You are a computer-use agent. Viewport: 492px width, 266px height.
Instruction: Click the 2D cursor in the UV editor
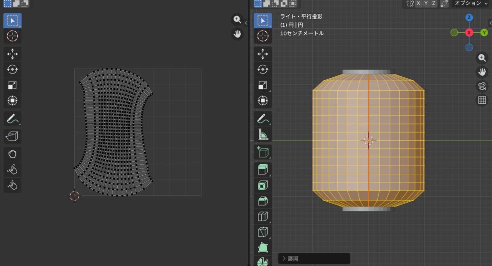pos(74,195)
